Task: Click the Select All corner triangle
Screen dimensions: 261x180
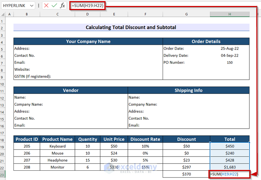Action: [x=3, y=14]
